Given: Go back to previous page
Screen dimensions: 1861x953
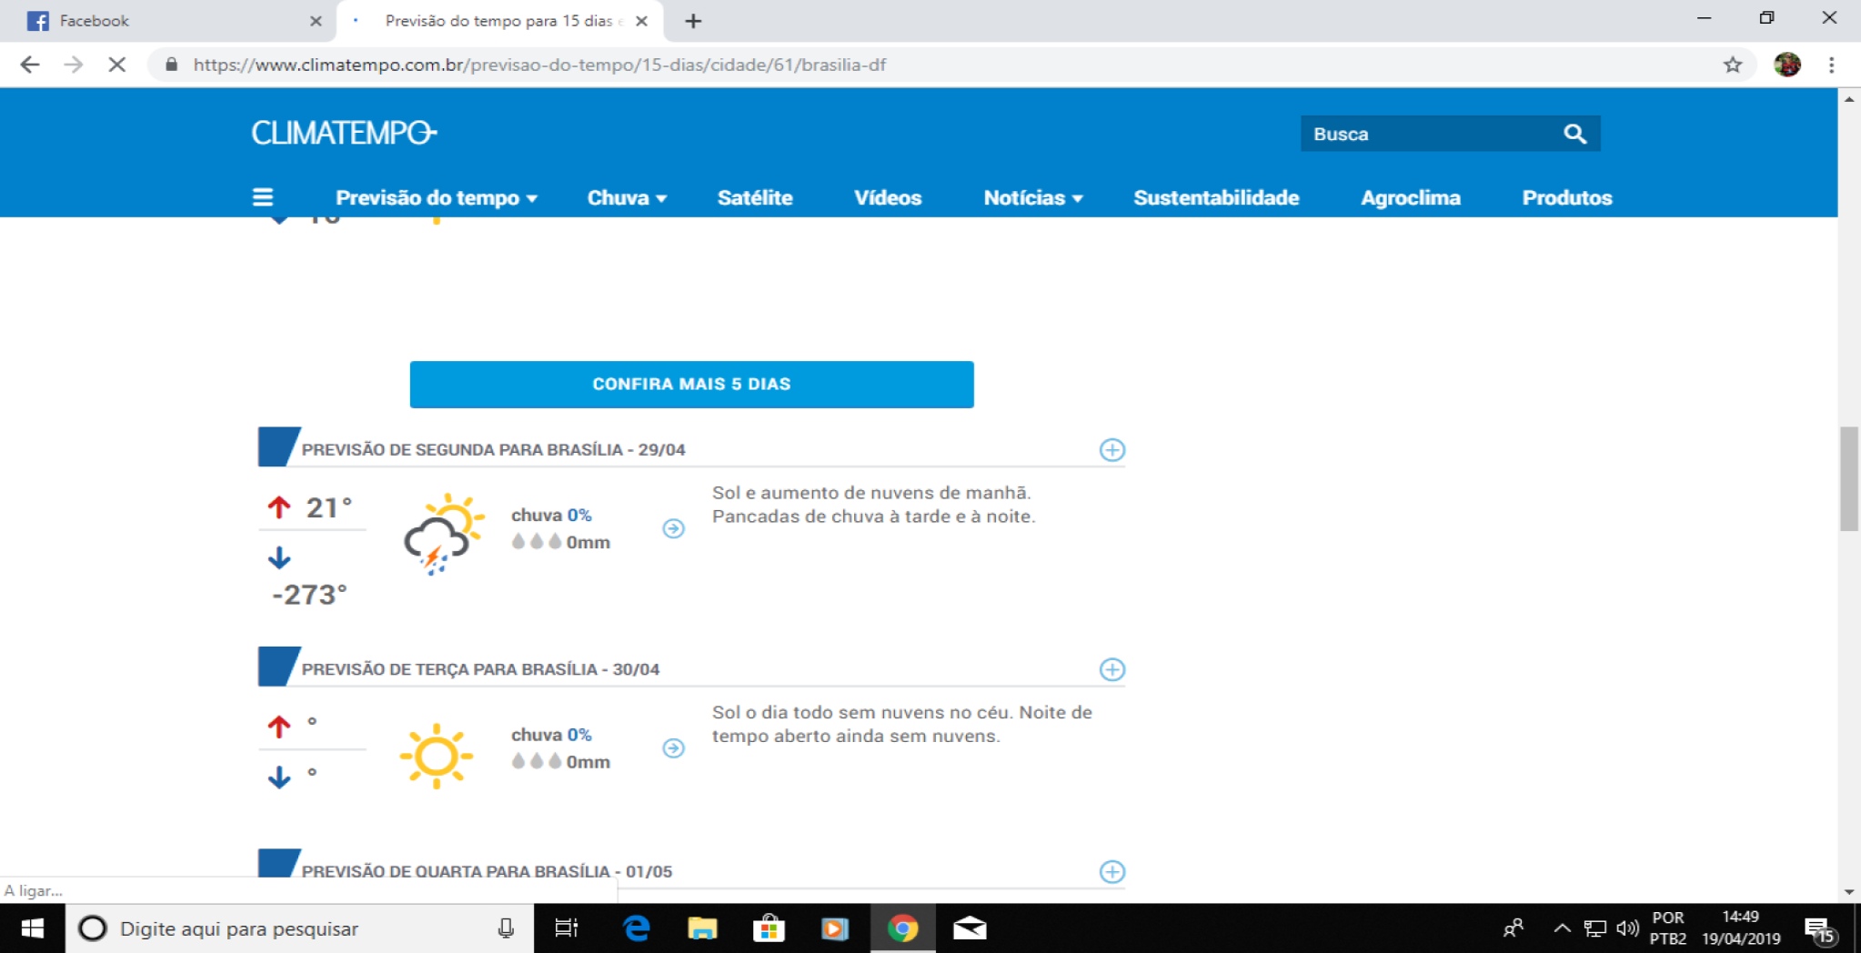Looking at the screenshot, I should tap(30, 65).
